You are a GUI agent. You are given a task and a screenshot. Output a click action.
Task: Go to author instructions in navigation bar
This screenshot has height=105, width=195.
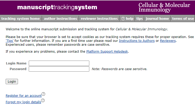[x=61, y=18]
